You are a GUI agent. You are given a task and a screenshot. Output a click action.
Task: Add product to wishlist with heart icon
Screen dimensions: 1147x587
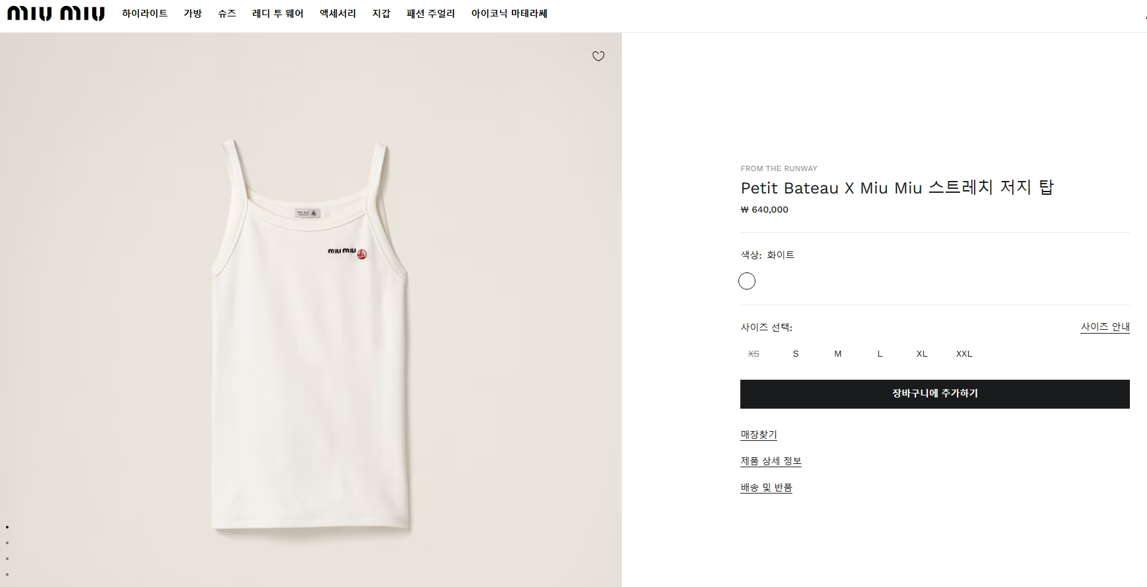598,56
